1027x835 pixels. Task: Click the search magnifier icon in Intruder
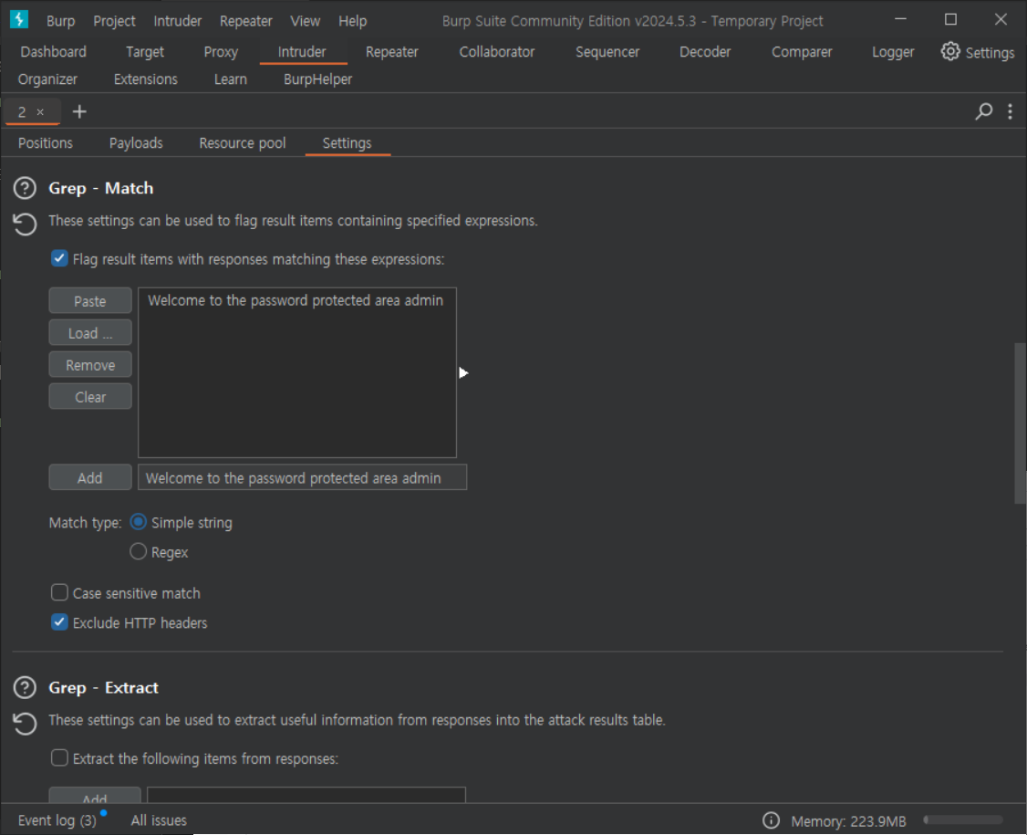(x=984, y=111)
